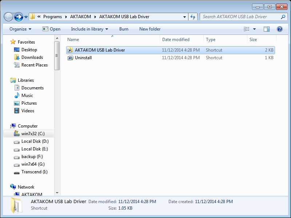Image resolution: width=291 pixels, height=218 pixels.
Task: Select Libraries in the navigation pane
Action: [26, 80]
